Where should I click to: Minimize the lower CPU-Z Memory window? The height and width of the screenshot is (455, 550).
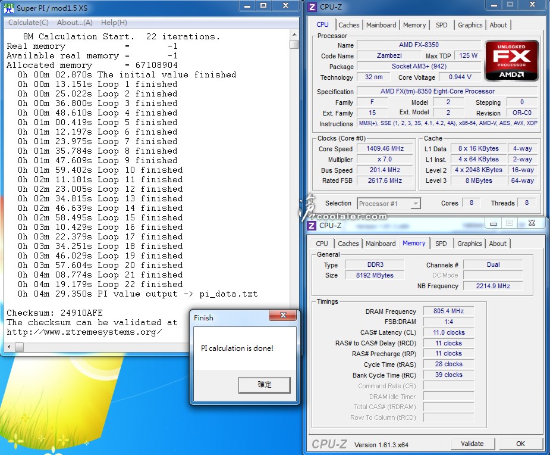click(493, 223)
